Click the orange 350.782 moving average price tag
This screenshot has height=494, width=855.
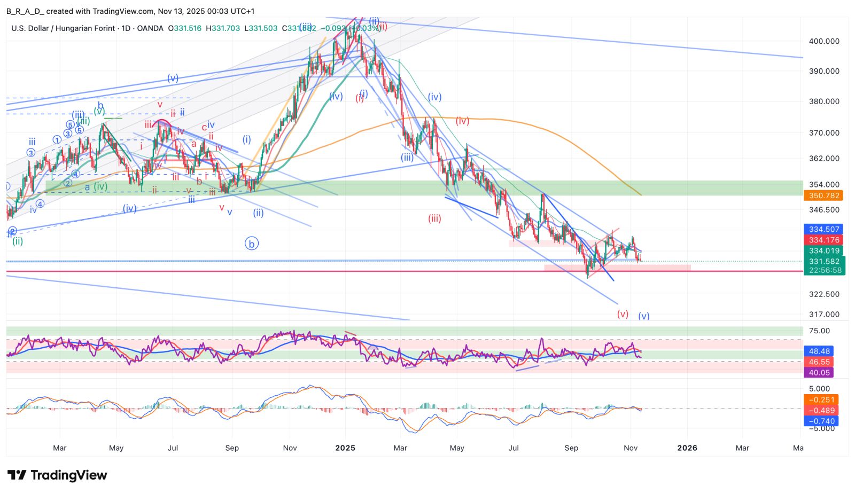point(823,196)
